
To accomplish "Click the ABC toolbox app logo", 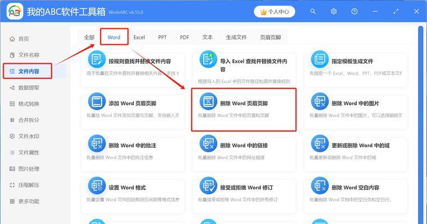I will tap(15, 11).
